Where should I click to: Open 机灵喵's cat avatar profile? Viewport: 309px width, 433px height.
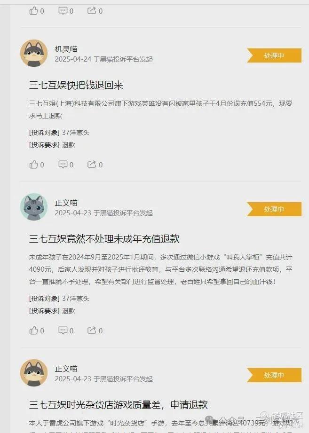pyautogui.click(x=34, y=53)
